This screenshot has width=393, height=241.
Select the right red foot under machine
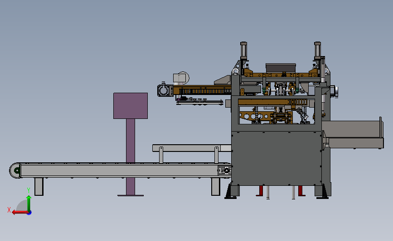301,191
